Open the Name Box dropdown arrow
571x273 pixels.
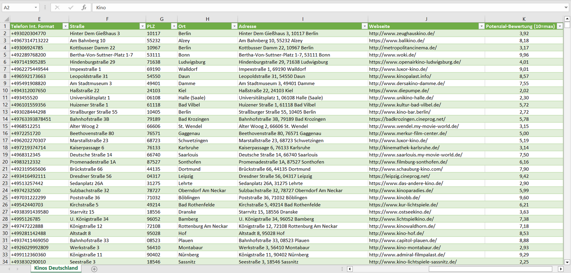click(x=36, y=8)
